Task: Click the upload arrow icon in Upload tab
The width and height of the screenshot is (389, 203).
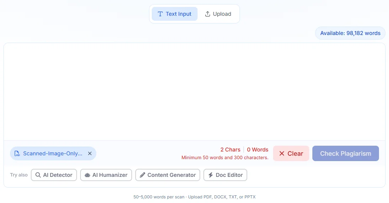Action: [x=208, y=14]
